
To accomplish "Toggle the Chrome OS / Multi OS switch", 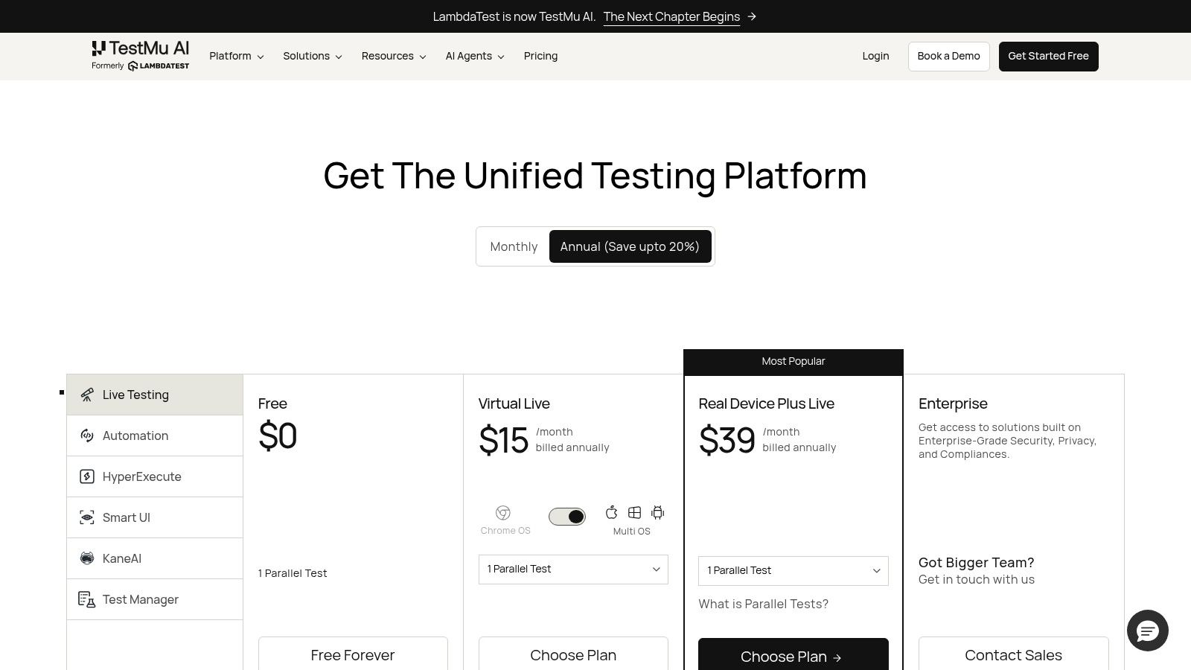I will coord(567,516).
